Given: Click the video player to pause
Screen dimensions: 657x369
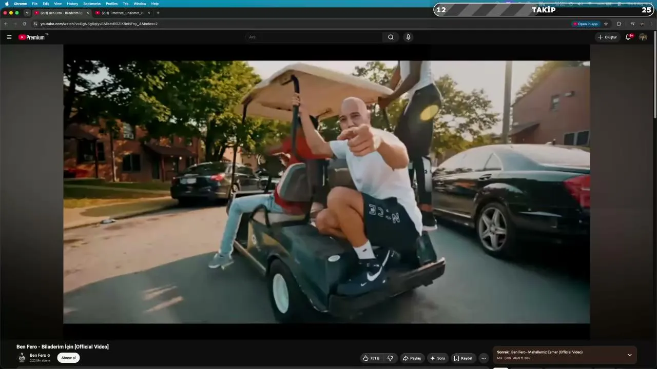Looking at the screenshot, I should pyautogui.click(x=326, y=192).
